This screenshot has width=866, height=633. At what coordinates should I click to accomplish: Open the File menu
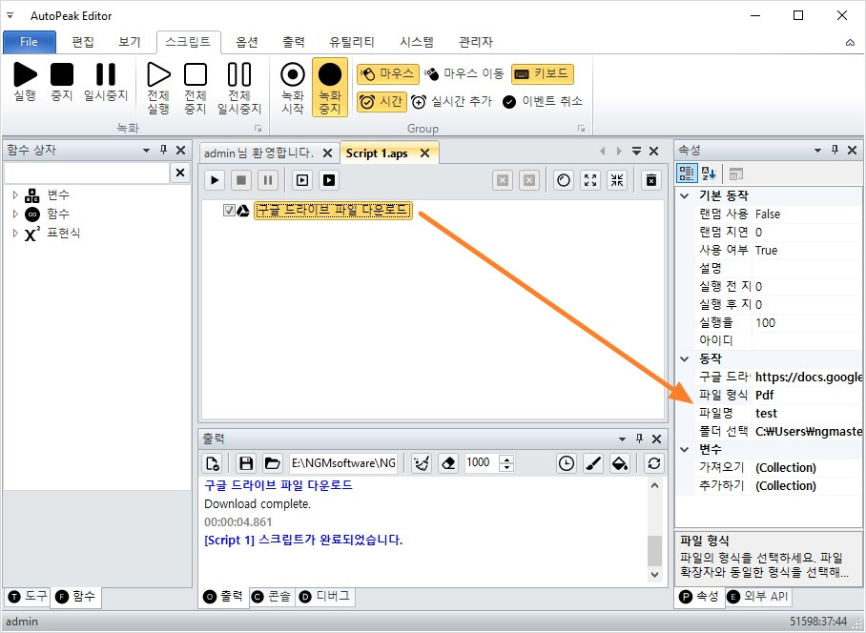point(30,42)
